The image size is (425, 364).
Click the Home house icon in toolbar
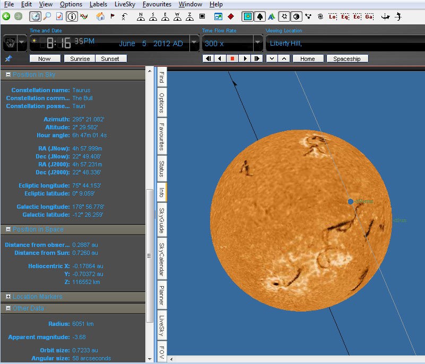pyautogui.click(x=100, y=16)
